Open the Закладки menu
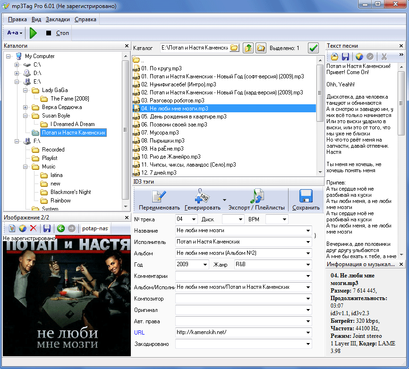409x369 pixels. 58,19
